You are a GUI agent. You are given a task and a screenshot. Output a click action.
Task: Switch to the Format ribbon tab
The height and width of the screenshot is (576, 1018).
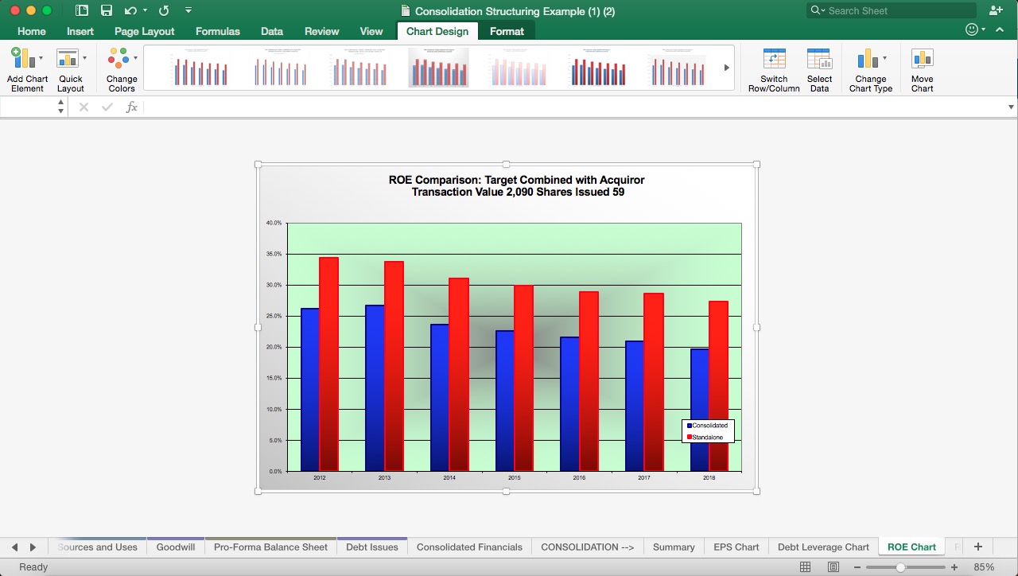507,31
